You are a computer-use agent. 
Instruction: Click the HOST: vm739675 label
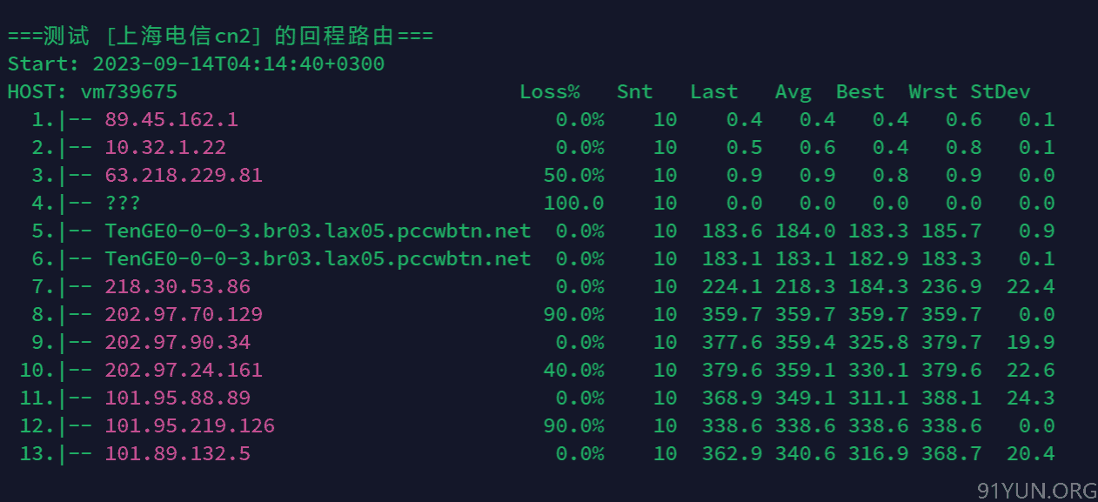coord(92,91)
